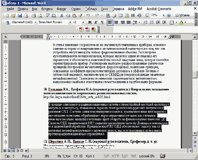Expand the style dropdown Обычный
This screenshot has height=160, width=198.
click(x=35, y=22)
